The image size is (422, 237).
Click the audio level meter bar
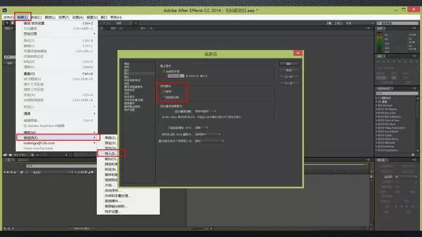point(380,42)
